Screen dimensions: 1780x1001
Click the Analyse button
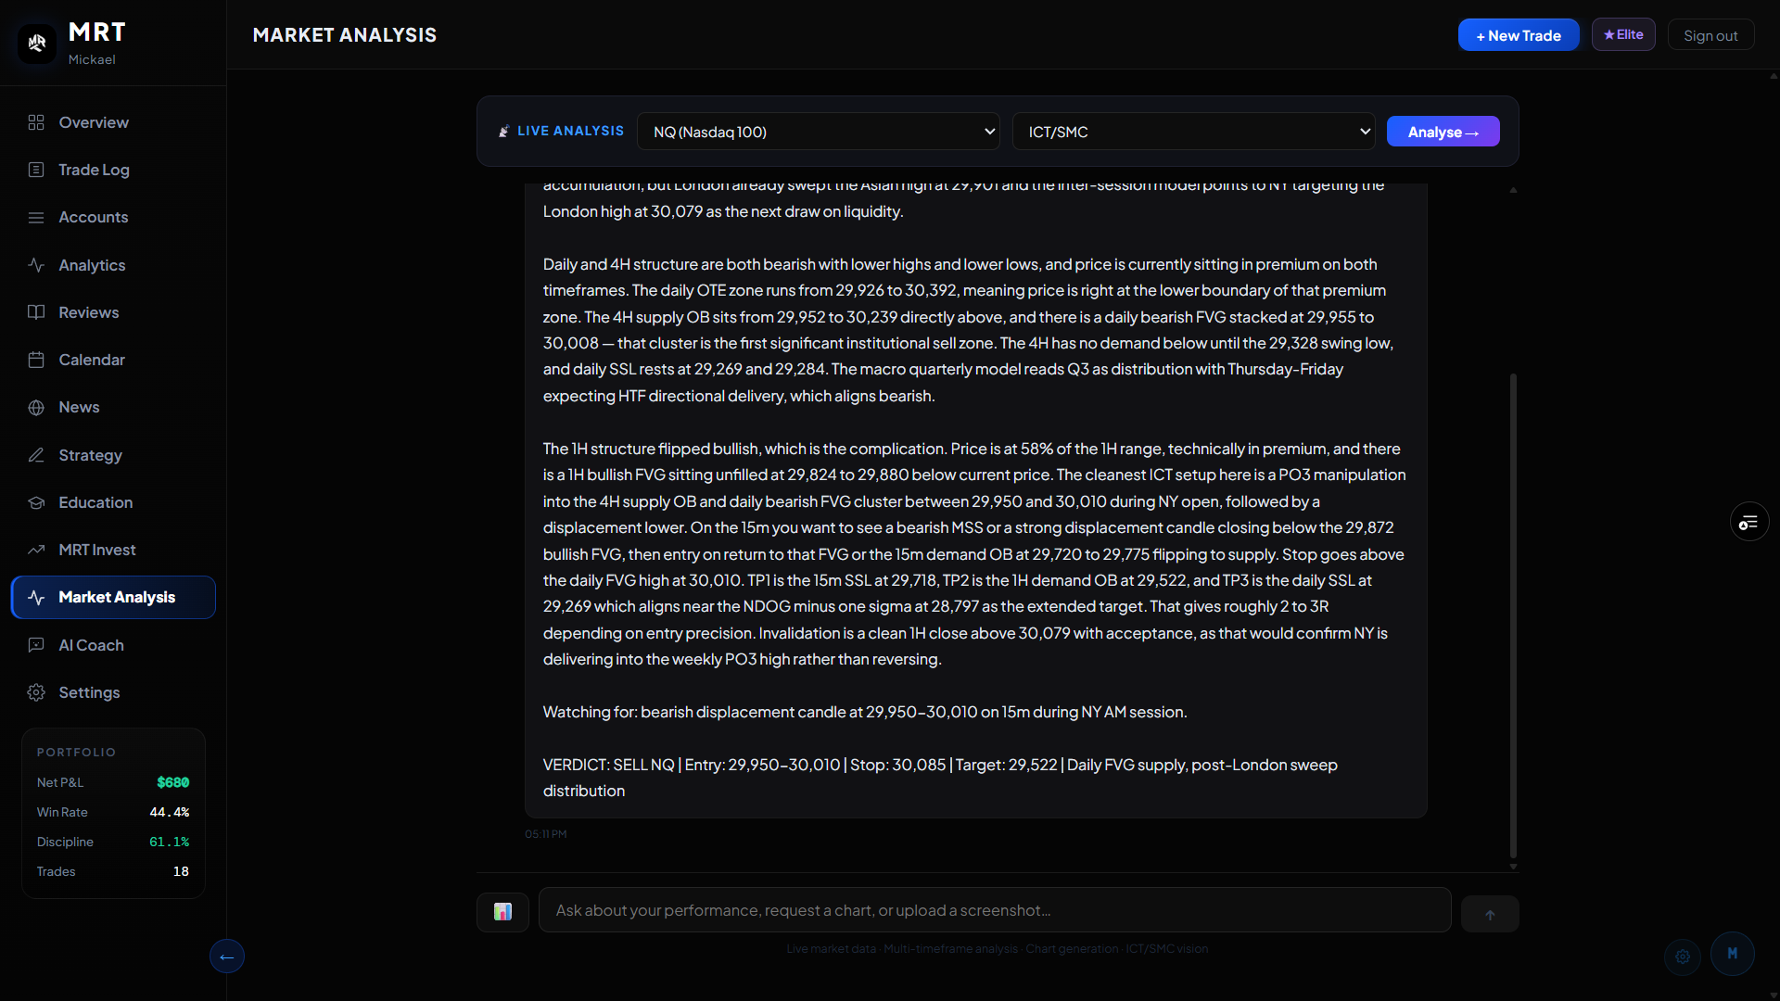click(1443, 132)
